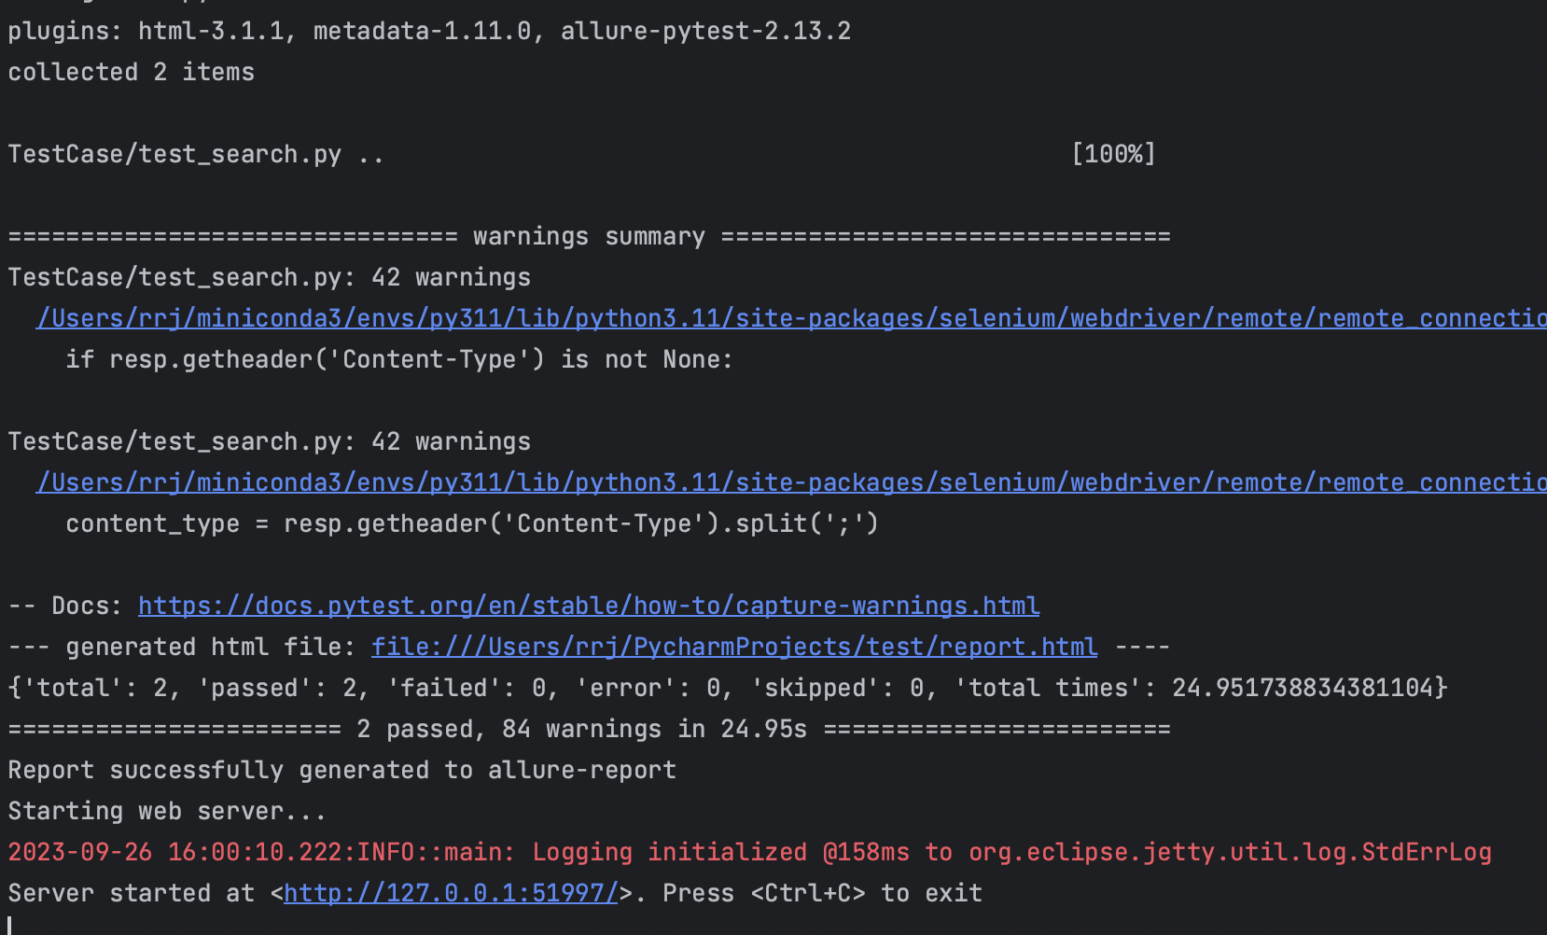1547x935 pixels.
Task: Click the first selenium remote_connection path link
Action: [653, 317]
